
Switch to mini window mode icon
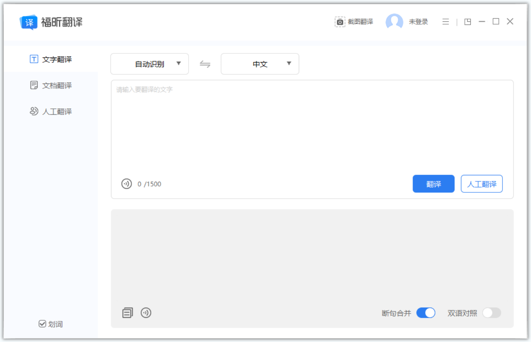coord(468,22)
